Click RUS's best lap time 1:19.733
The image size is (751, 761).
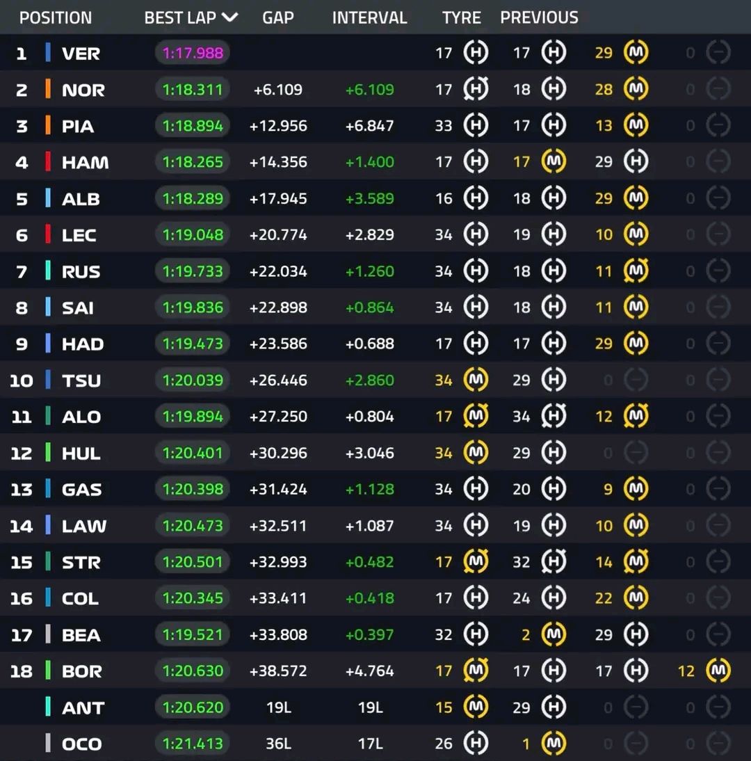193,271
